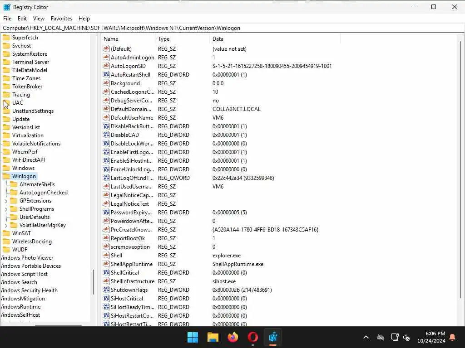
Task: Open the Help menu
Action: 84,18
